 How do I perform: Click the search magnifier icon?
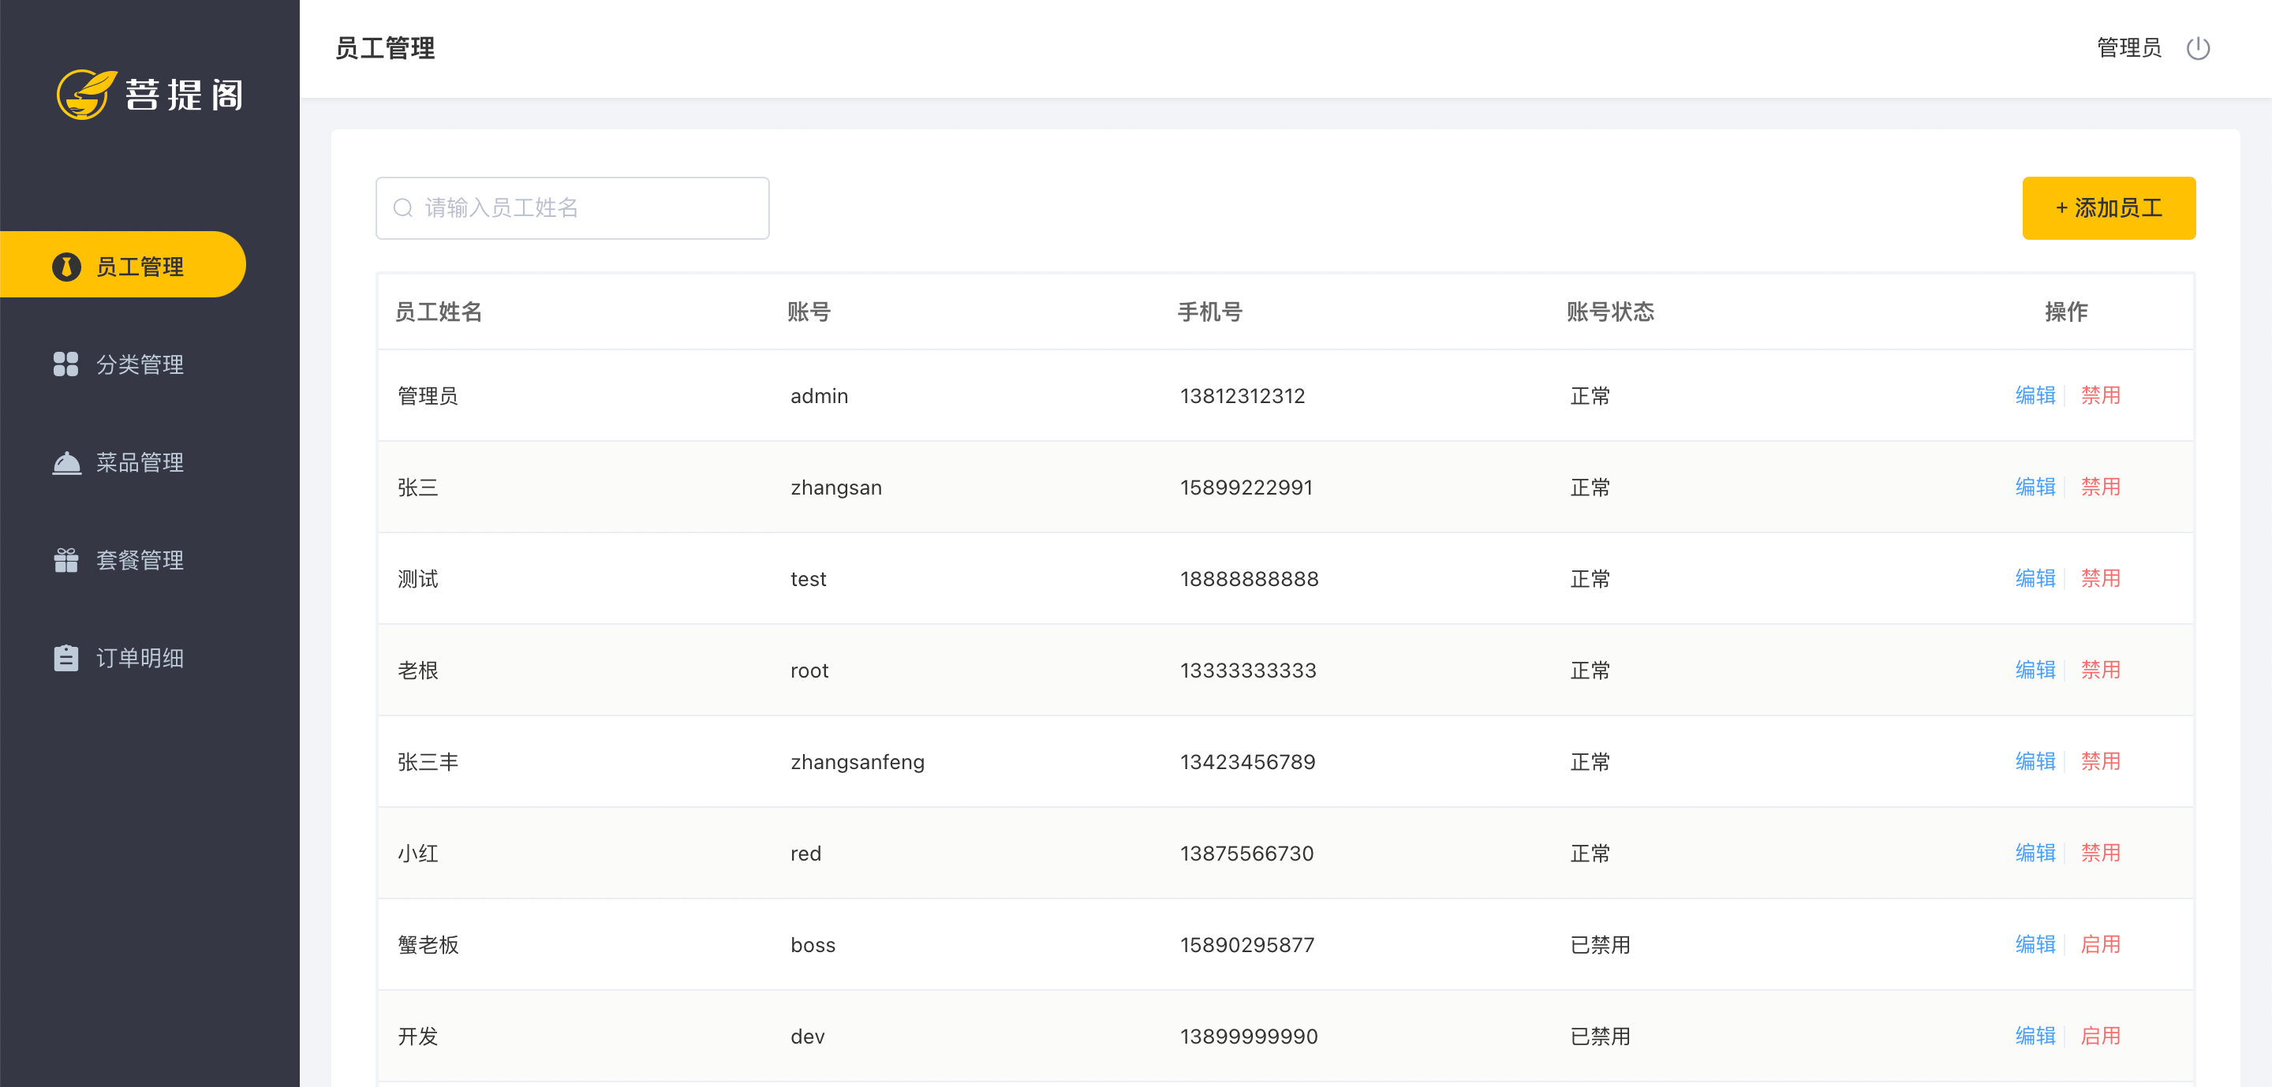[x=403, y=208]
